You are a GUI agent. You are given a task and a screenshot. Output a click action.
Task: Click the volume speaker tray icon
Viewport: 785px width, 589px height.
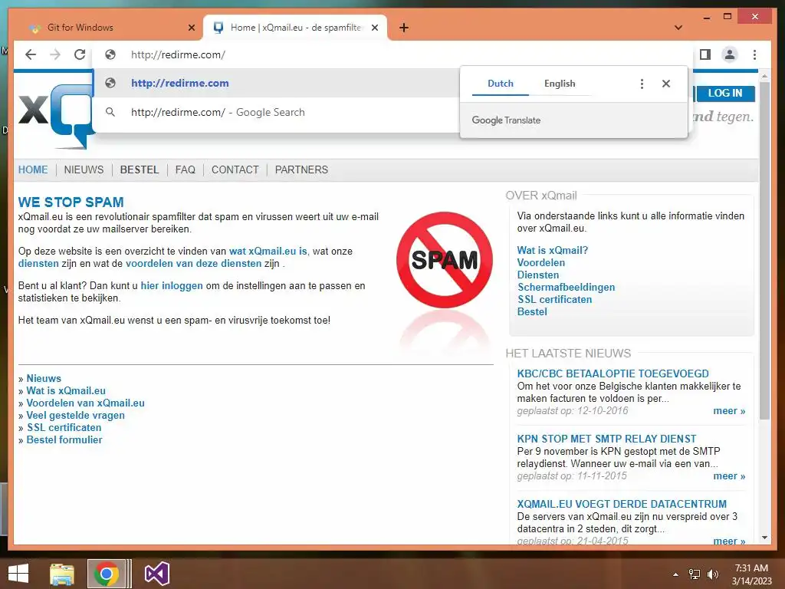click(712, 574)
